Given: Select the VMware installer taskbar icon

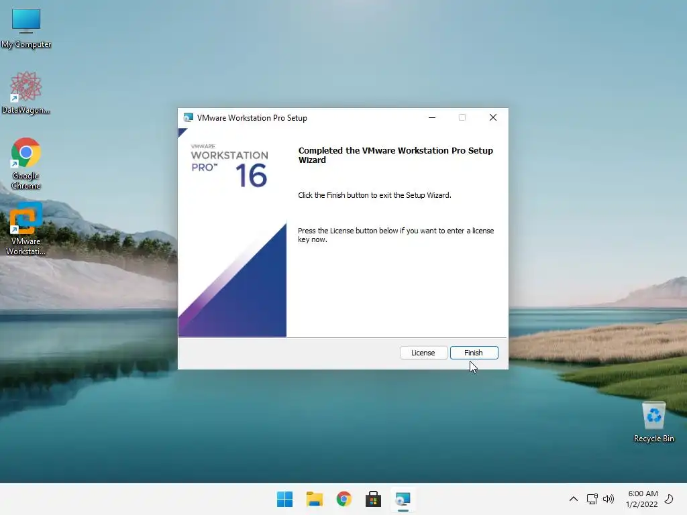Looking at the screenshot, I should click(403, 499).
